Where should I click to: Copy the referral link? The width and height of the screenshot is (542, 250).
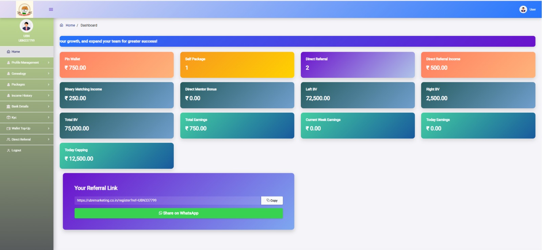272,201
